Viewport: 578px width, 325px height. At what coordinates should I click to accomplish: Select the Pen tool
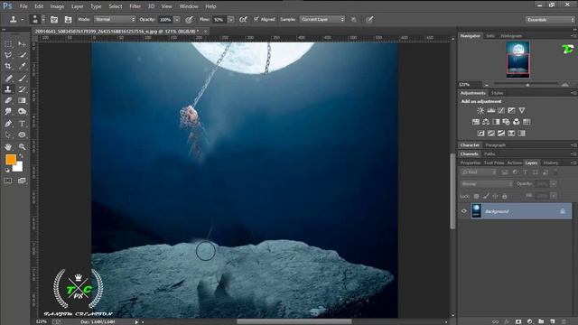coord(8,124)
